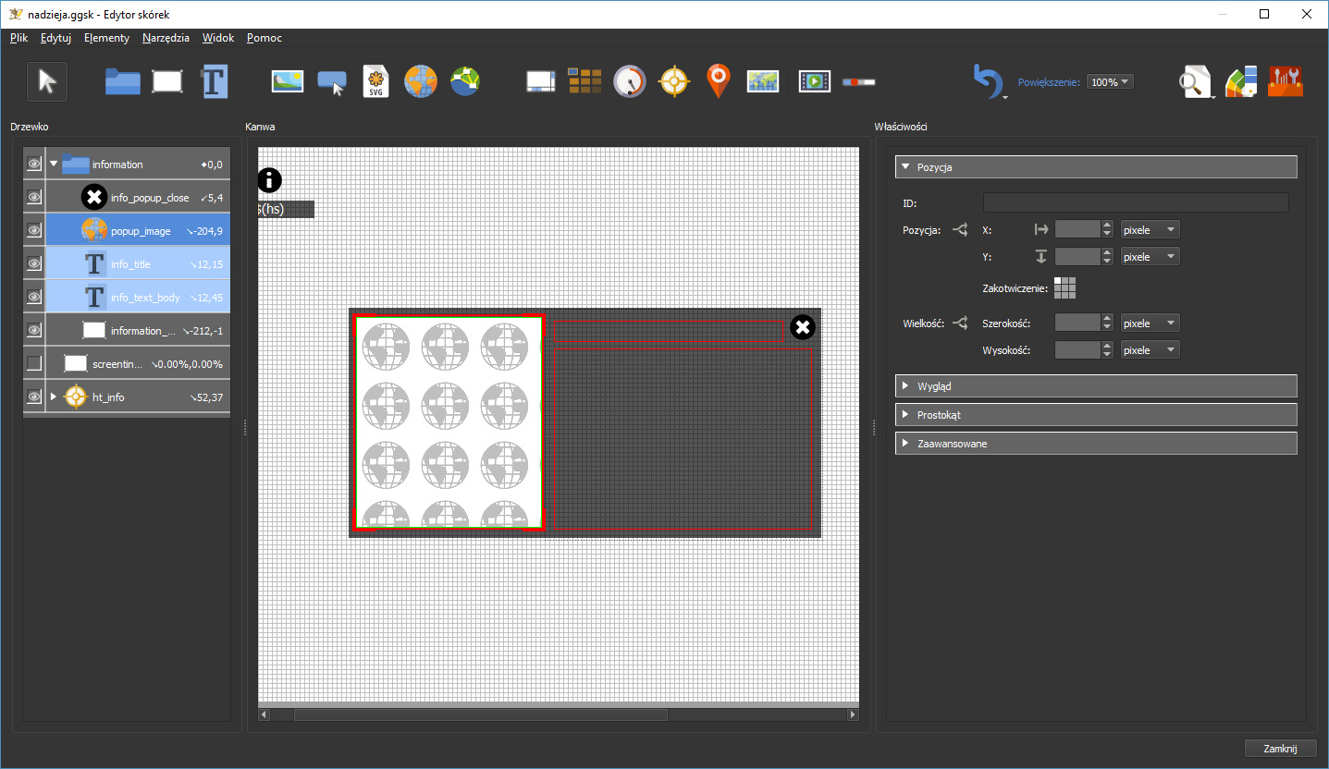Open the red toolbox components
This screenshot has height=769, width=1329.
point(1286,81)
